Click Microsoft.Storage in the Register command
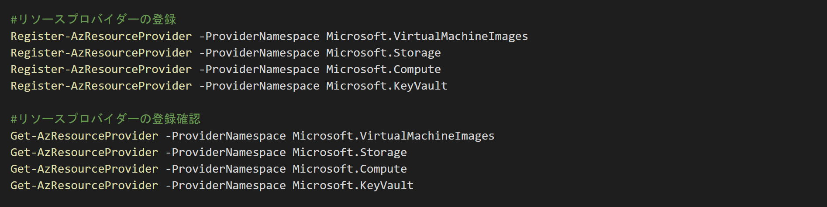Screen dimensions: 827x207 [x=383, y=53]
